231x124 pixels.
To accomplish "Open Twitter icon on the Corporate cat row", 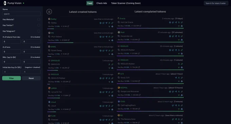I will (x=173, y=36).
